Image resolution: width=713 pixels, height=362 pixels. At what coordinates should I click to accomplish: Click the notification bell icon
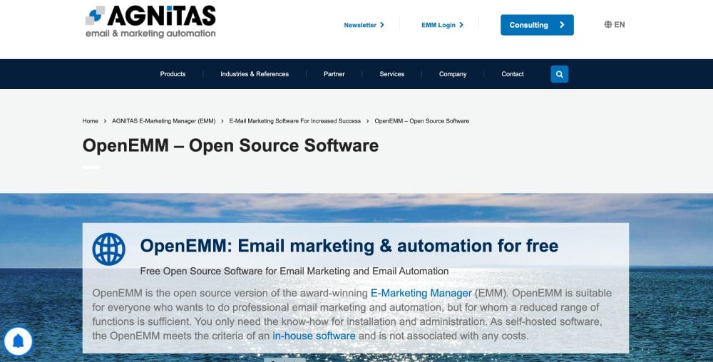click(19, 341)
